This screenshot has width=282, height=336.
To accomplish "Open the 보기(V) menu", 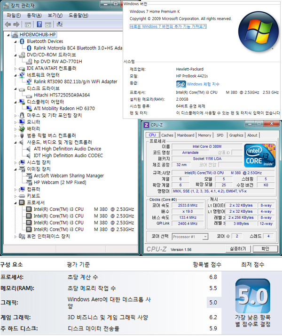I will (55, 16).
